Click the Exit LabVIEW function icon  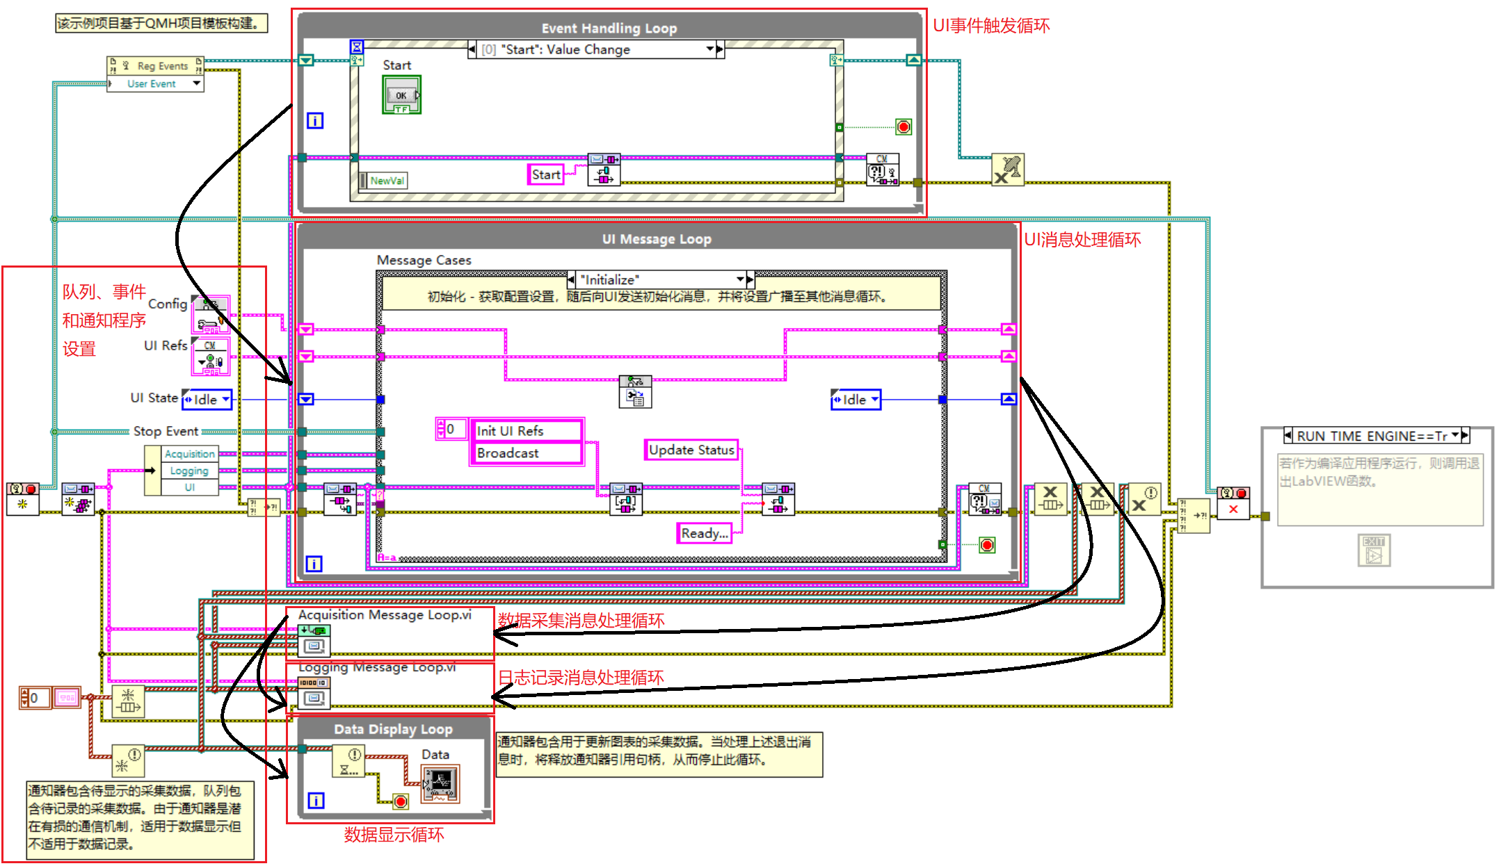coord(1374,550)
